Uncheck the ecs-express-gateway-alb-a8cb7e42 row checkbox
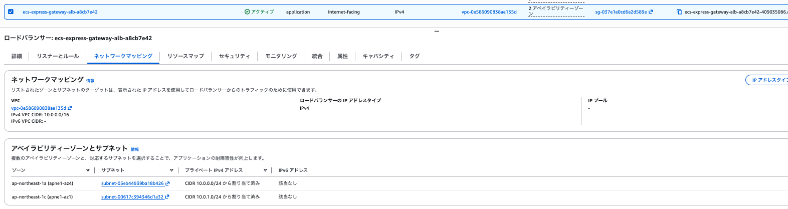 (x=11, y=12)
